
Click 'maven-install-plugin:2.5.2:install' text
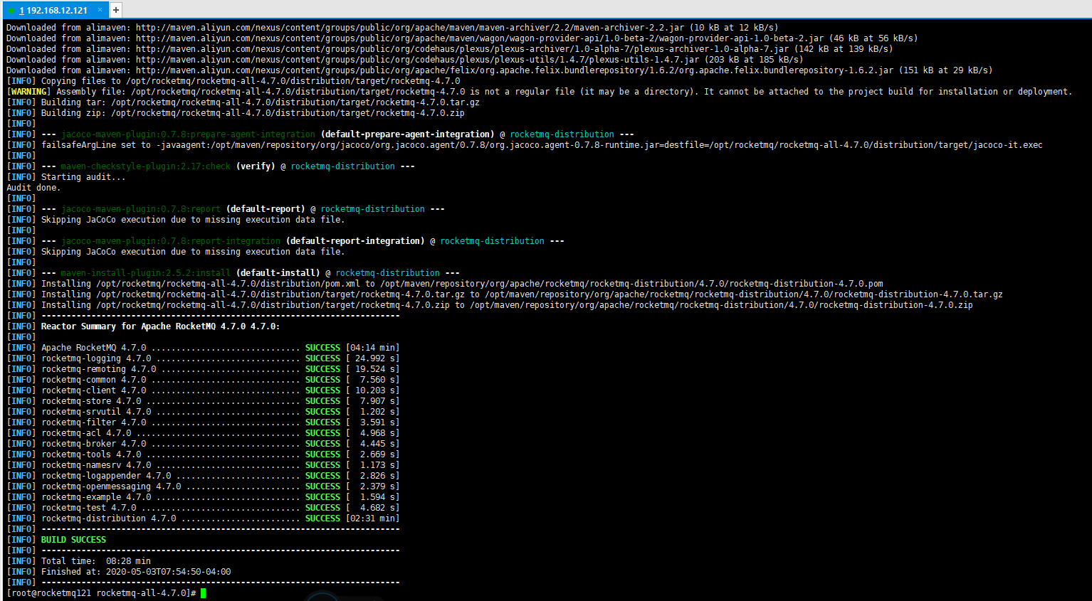(x=146, y=273)
